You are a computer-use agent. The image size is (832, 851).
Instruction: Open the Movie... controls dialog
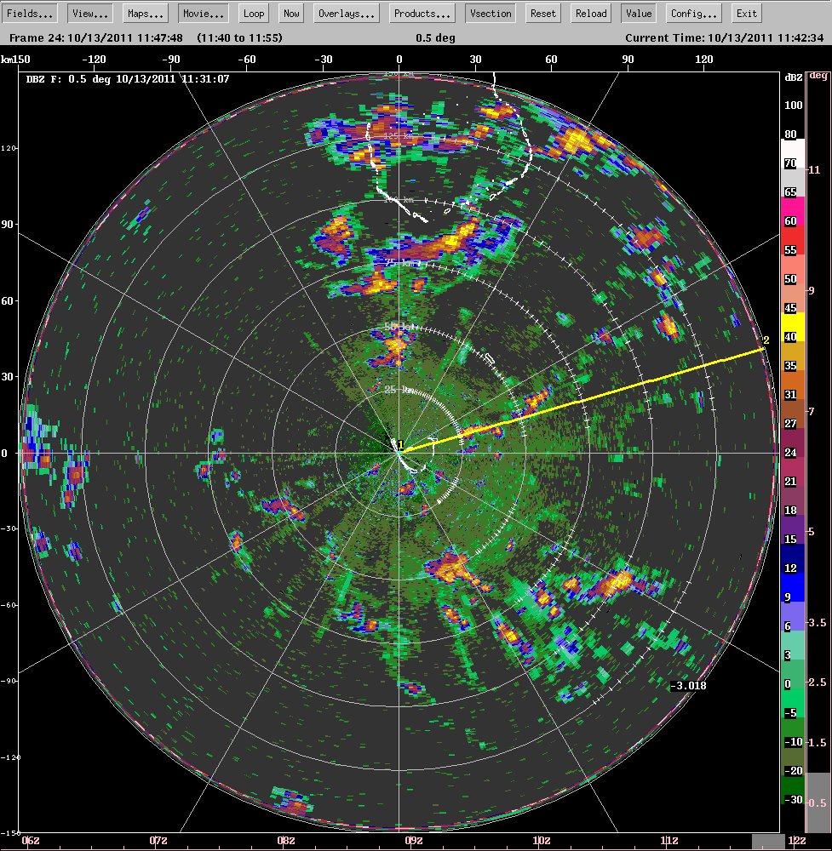204,14
